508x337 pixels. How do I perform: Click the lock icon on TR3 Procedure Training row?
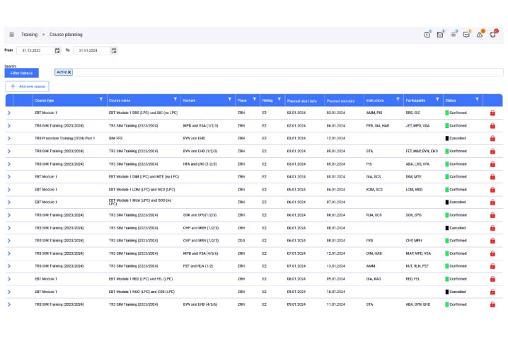(x=492, y=138)
